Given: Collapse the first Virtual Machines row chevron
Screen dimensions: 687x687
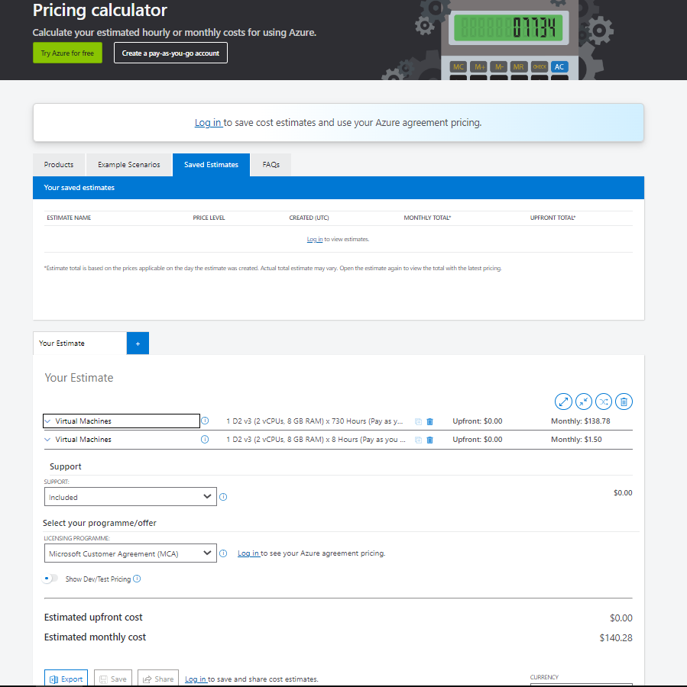Looking at the screenshot, I should pyautogui.click(x=47, y=421).
